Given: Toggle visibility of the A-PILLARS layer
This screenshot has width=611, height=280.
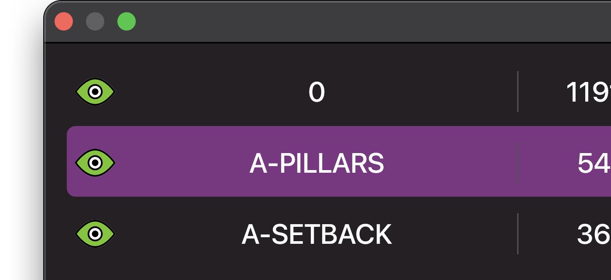Looking at the screenshot, I should [x=95, y=162].
